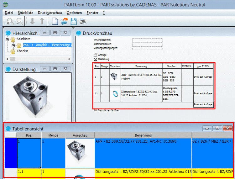235x179 pixels.
Task: Collapse the Stückliste tree node
Action: pyautogui.click(x=7, y=39)
